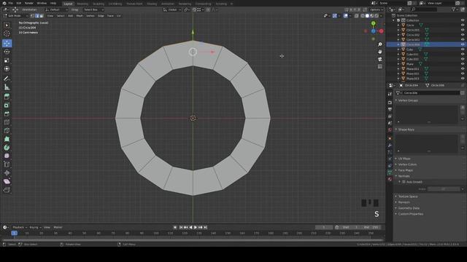This screenshot has height=262, width=467.
Task: Open Modifiers wrench tab in properties
Action: point(390,146)
